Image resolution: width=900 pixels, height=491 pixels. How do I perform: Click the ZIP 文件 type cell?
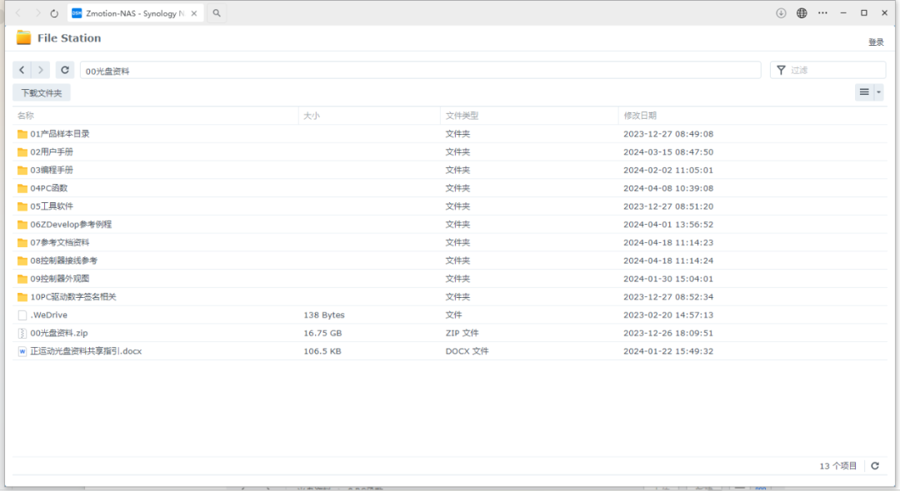[x=462, y=333]
